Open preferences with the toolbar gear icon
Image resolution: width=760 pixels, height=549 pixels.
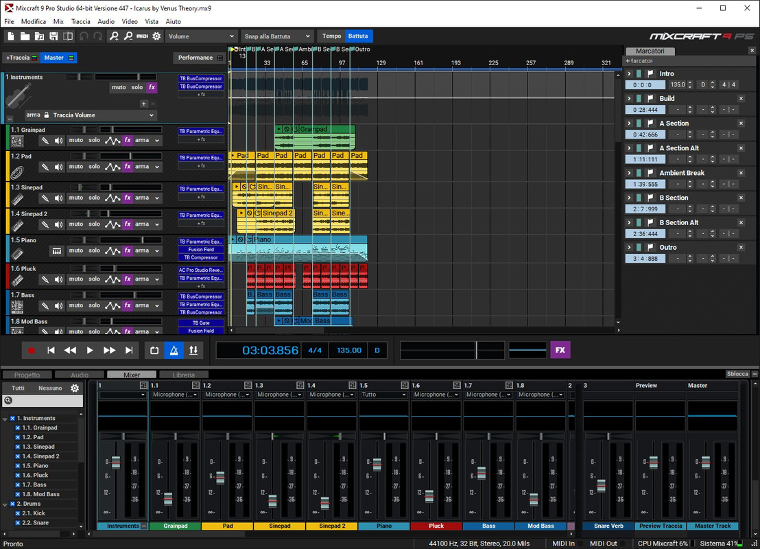point(156,36)
